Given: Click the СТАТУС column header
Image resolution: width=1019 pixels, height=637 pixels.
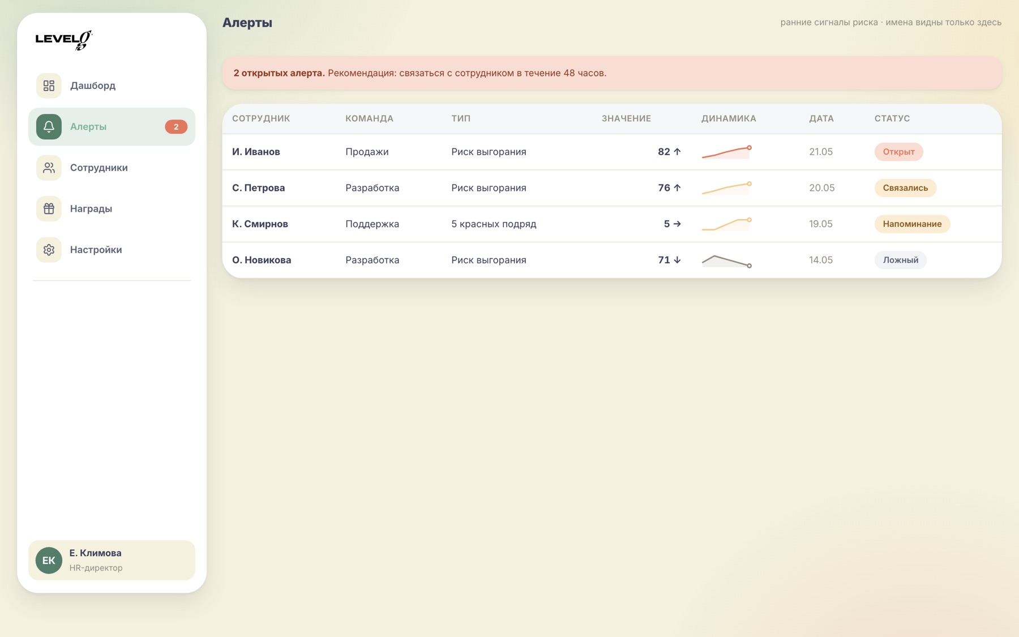Looking at the screenshot, I should pos(892,118).
